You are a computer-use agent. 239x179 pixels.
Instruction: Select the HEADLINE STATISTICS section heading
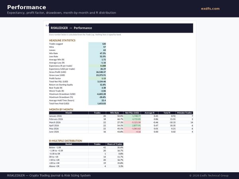click(62, 41)
